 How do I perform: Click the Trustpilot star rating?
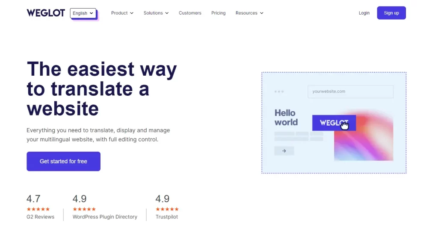[167, 209]
